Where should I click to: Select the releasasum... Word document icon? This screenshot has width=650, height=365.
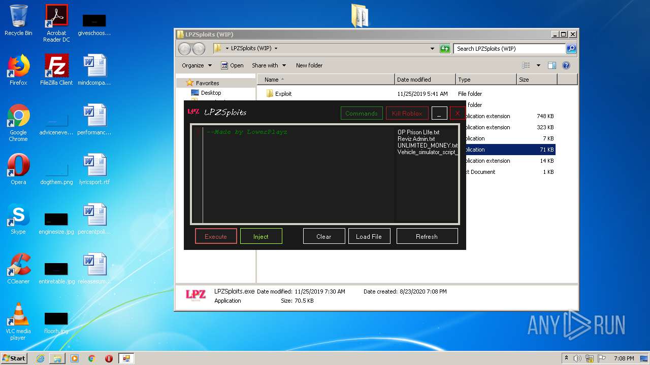(x=94, y=269)
